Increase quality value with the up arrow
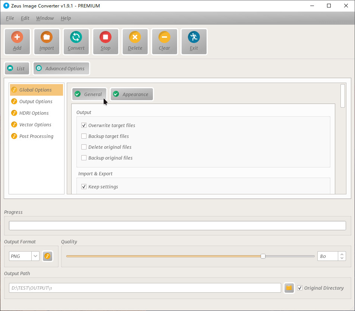 [x=342, y=254]
